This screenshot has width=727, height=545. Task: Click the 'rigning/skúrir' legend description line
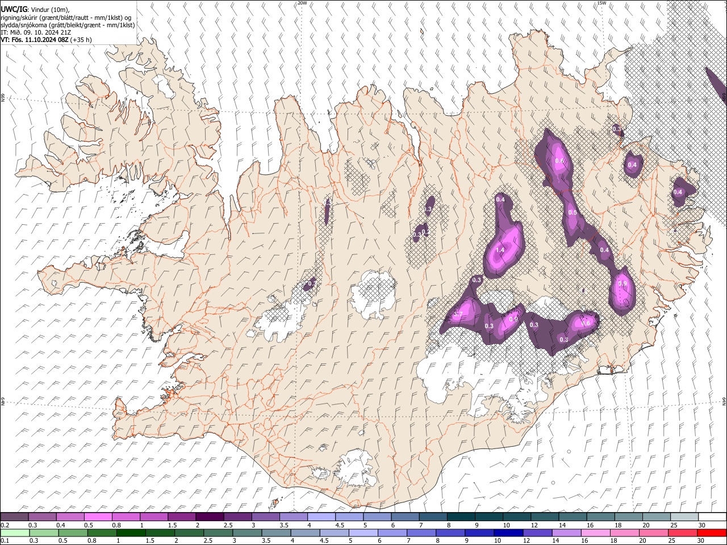click(x=66, y=17)
